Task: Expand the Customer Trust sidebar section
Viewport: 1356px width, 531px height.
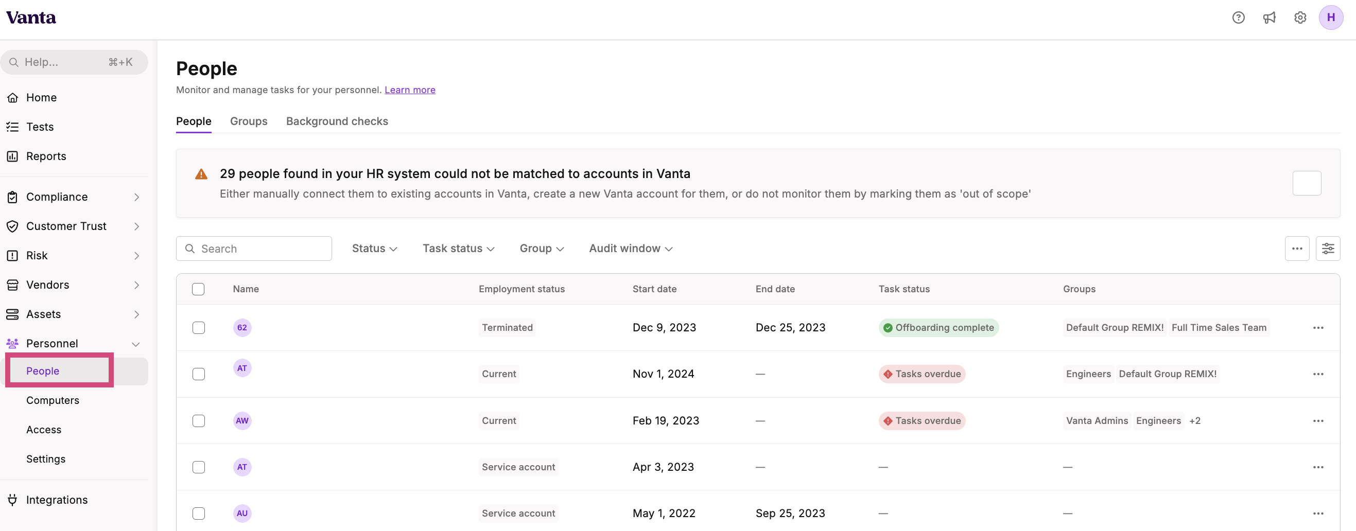Action: click(x=136, y=226)
